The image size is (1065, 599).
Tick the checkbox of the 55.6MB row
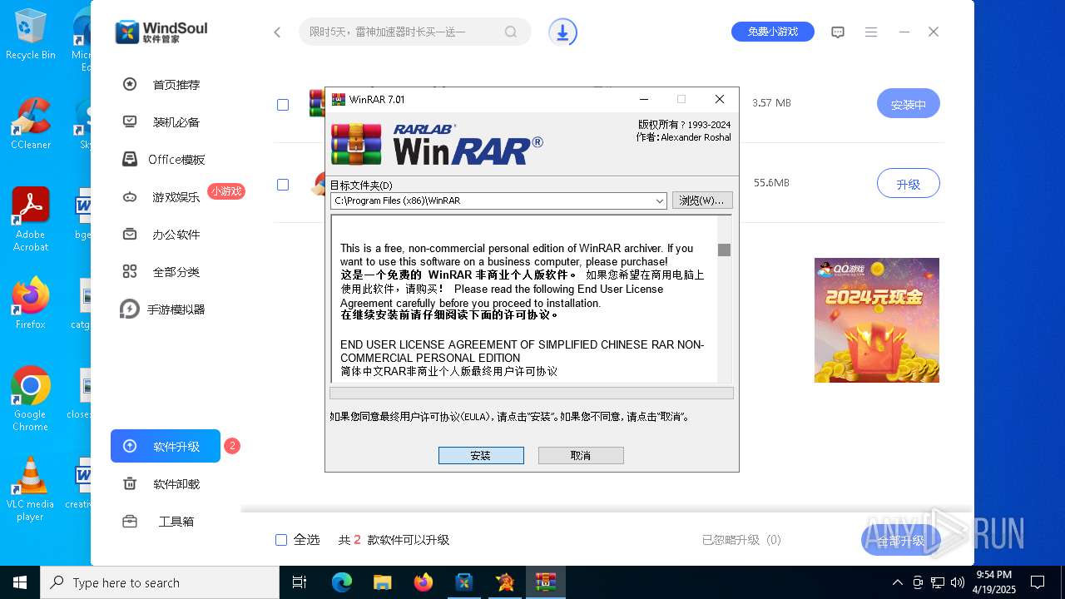tap(283, 185)
